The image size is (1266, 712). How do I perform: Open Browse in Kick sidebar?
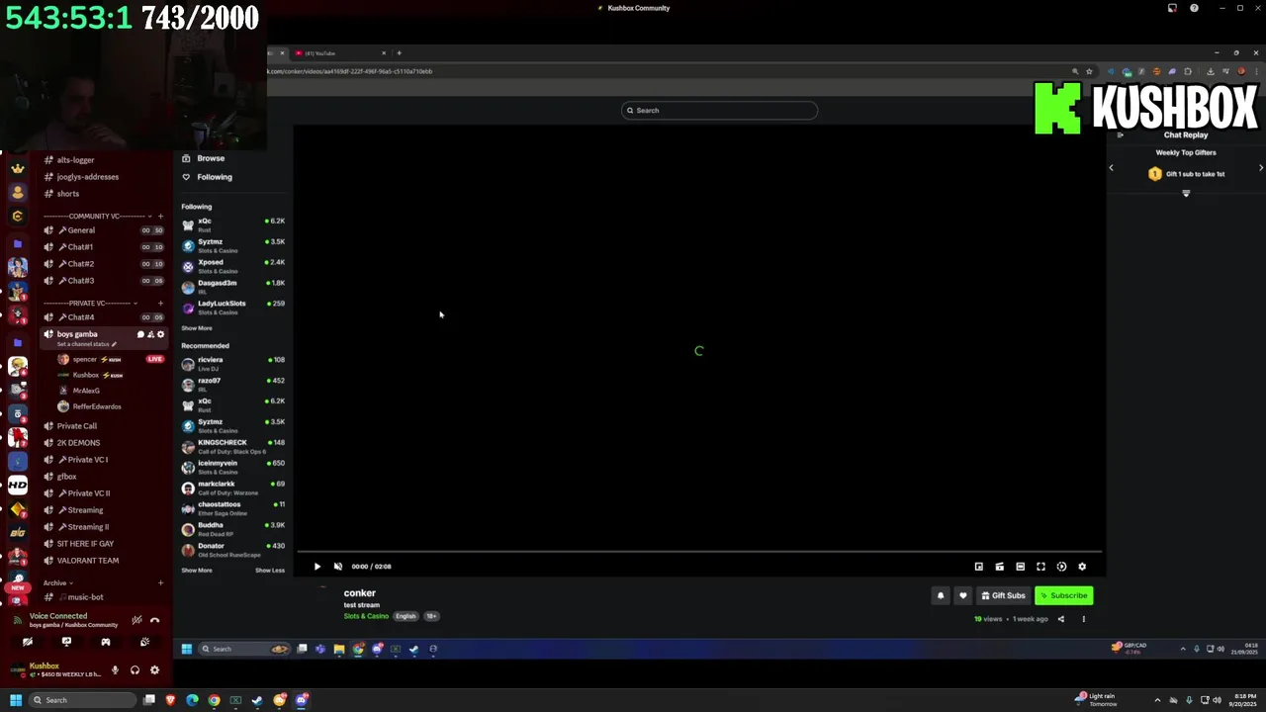pos(211,158)
